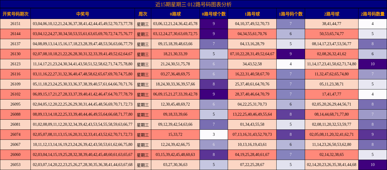The width and height of the screenshot is (387, 170).
Task: Click winning numbers starting 06,09,15,17,21,27
Action: [83, 94]
